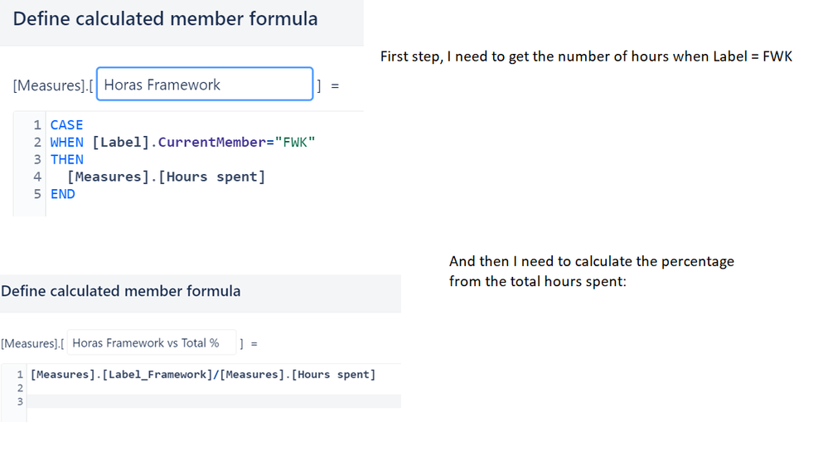828x466 pixels.
Task: Click line number 5 in the upper editor
Action: pos(37,194)
